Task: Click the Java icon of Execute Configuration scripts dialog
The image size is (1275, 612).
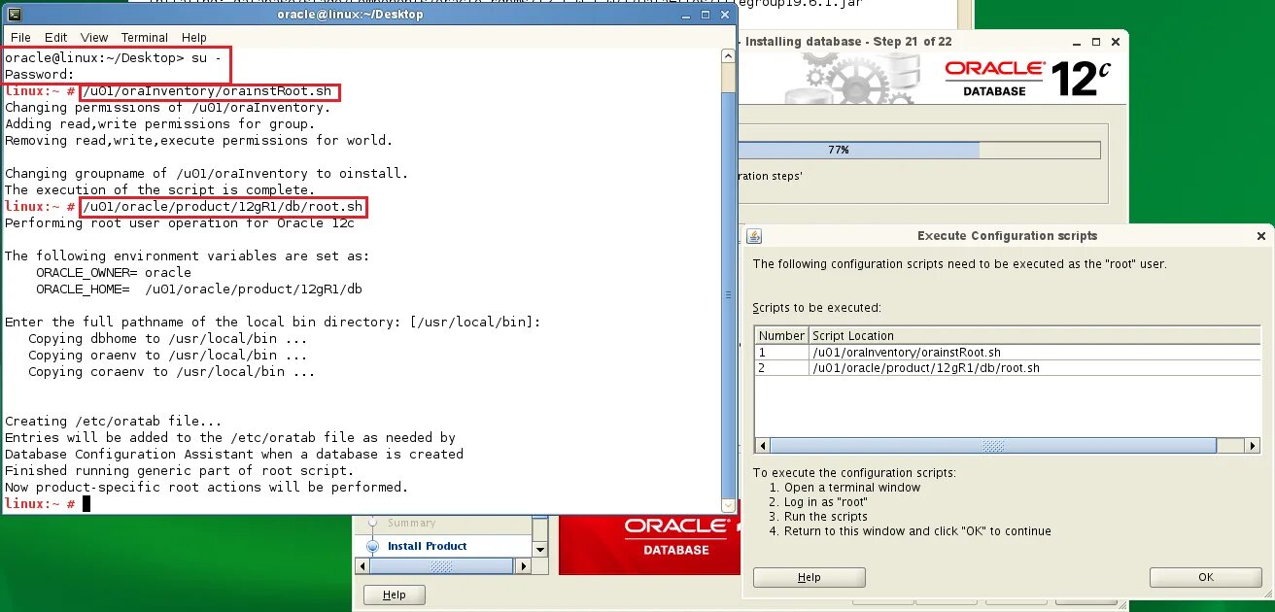Action: [754, 236]
